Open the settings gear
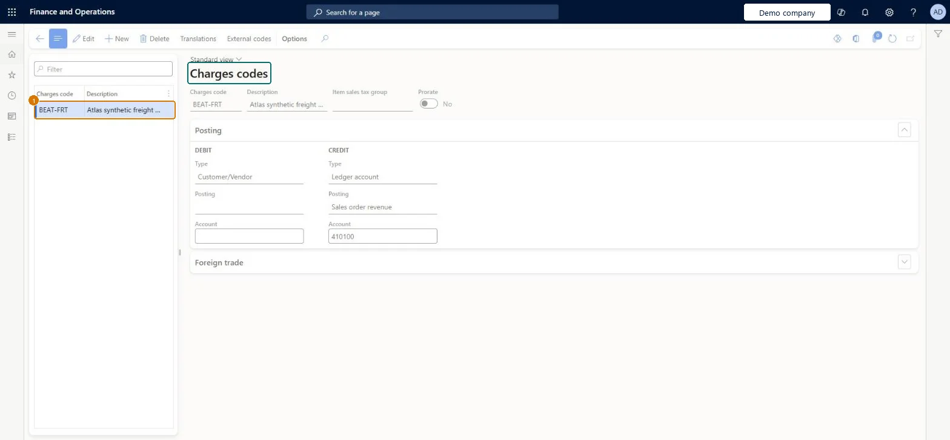The height and width of the screenshot is (440, 950). point(889,12)
